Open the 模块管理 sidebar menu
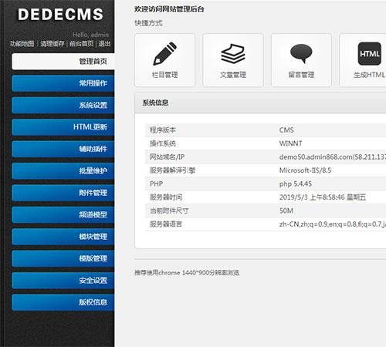 click(63, 237)
